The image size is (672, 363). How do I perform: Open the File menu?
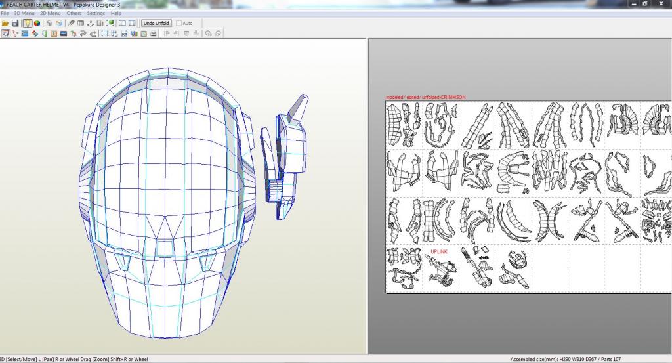click(5, 13)
